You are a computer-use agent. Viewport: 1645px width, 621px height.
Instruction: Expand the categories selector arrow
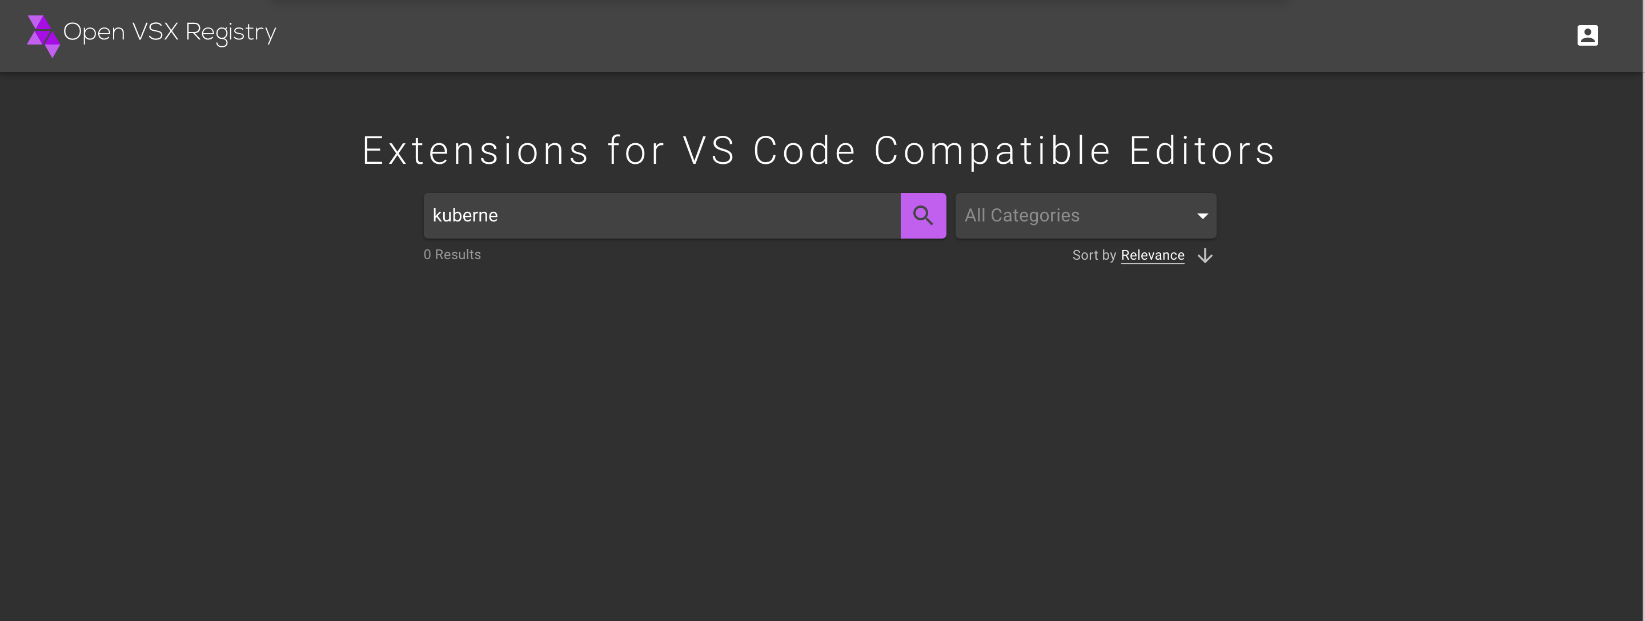coord(1203,215)
